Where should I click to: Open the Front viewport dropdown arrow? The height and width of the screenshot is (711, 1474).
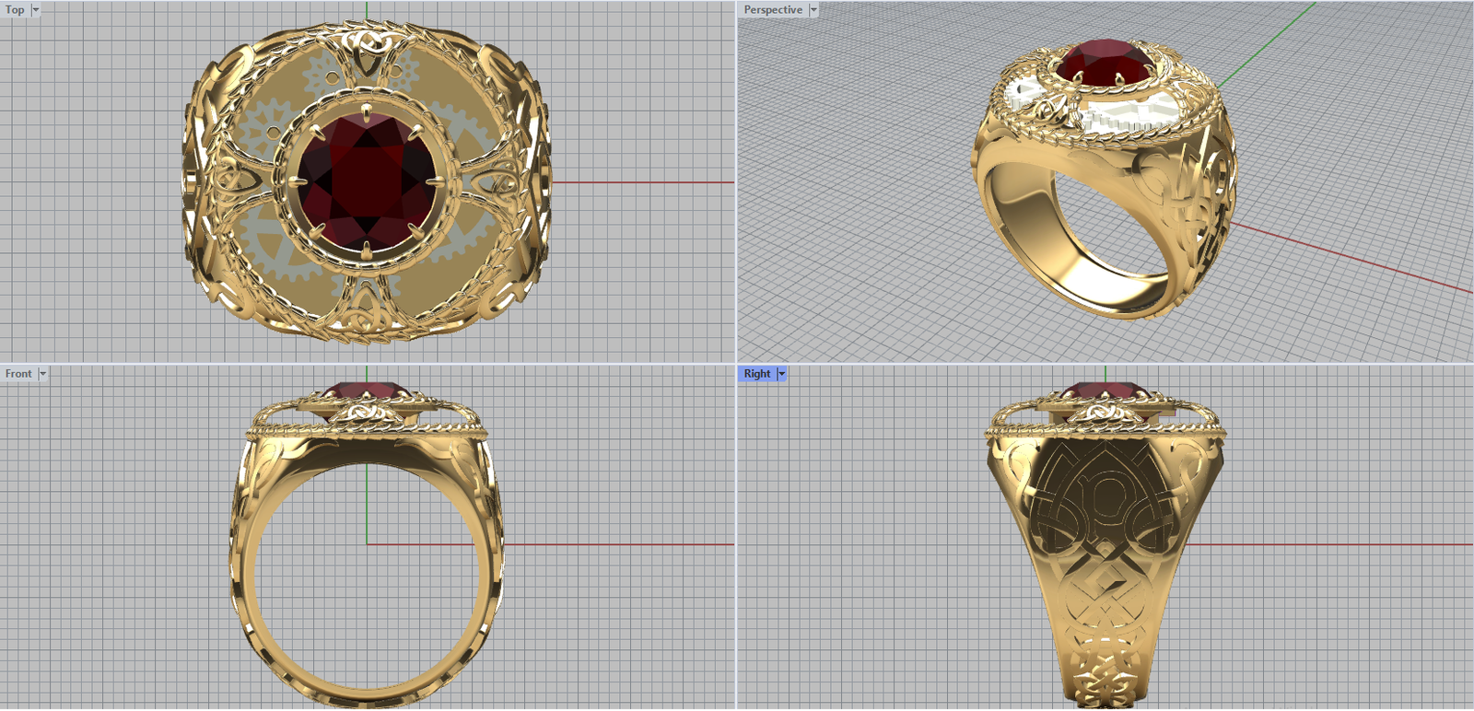click(42, 374)
